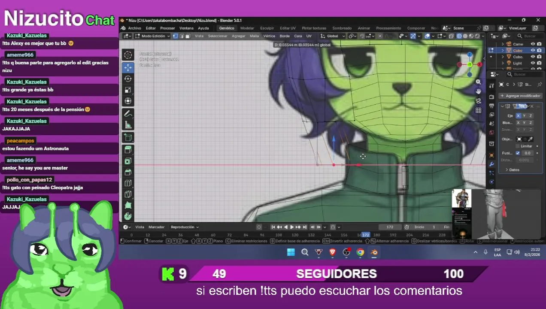Jump to the timeline start frame

click(273, 227)
